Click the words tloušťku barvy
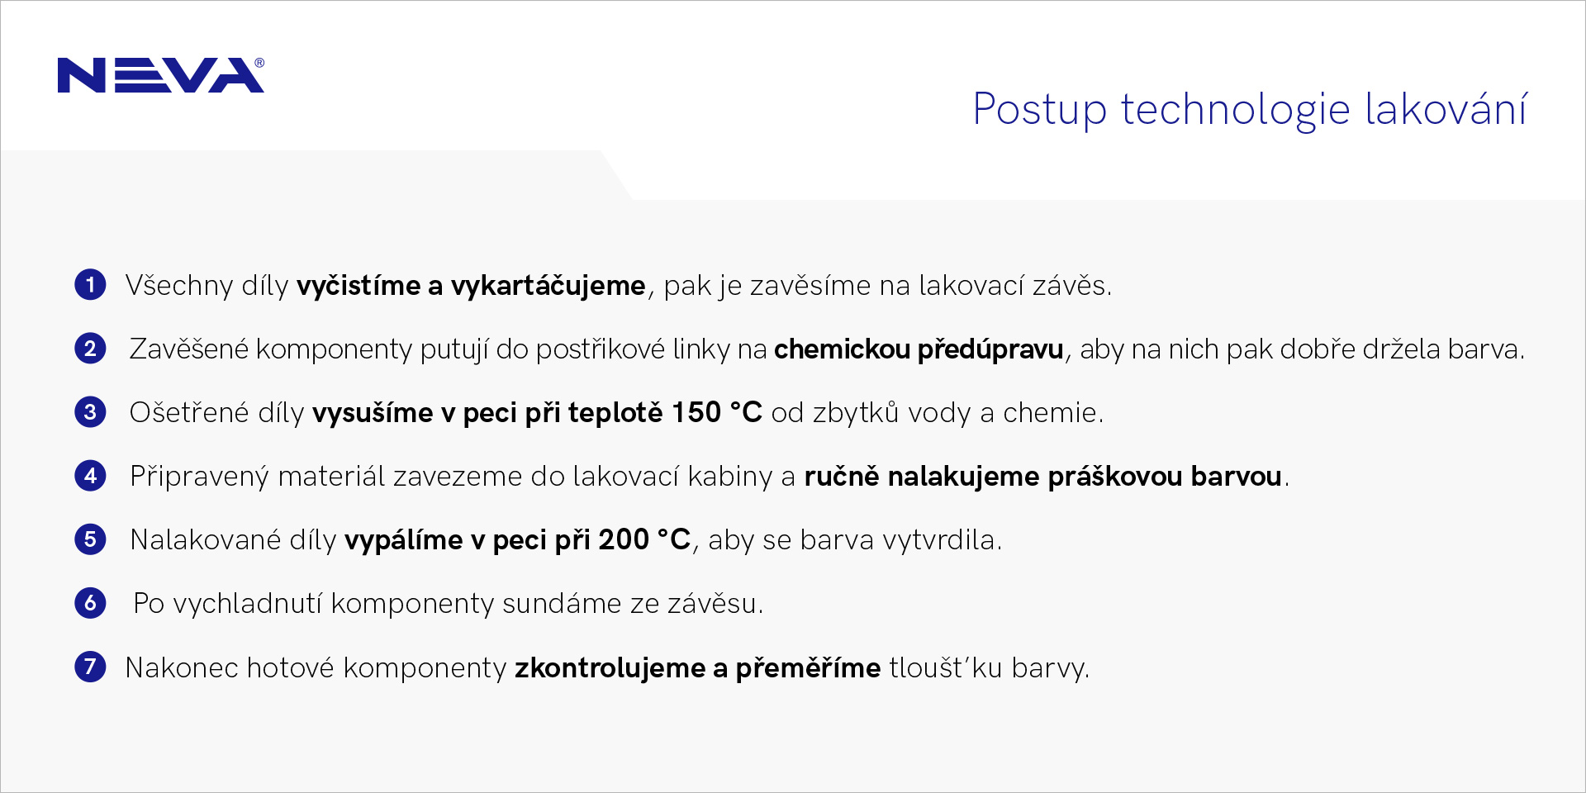The height and width of the screenshot is (793, 1586). click(x=989, y=667)
